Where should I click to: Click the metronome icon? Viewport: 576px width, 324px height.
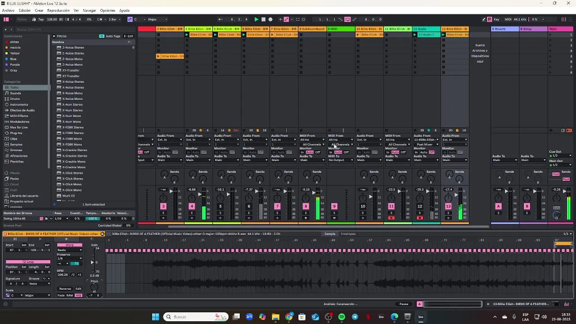[99, 19]
